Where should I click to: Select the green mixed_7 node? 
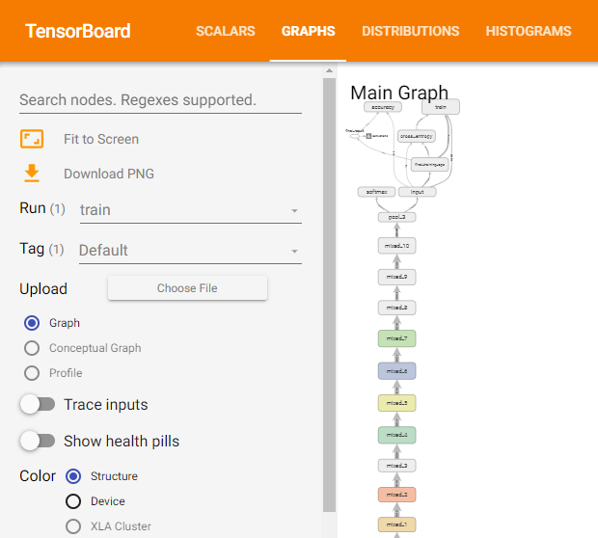click(396, 338)
